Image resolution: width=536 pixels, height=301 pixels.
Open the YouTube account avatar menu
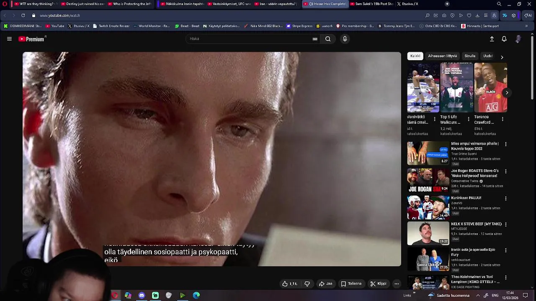click(x=518, y=39)
